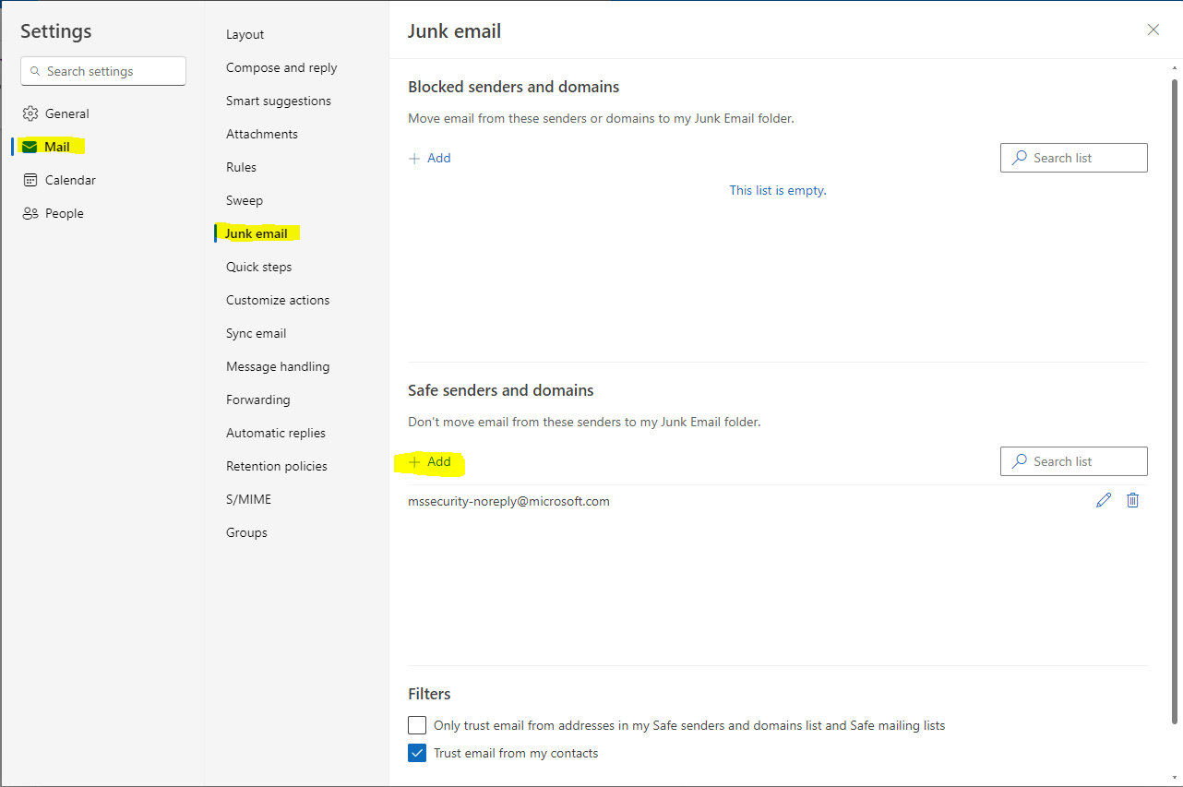Open Sync email settings
The height and width of the screenshot is (787, 1183).
[x=257, y=333]
